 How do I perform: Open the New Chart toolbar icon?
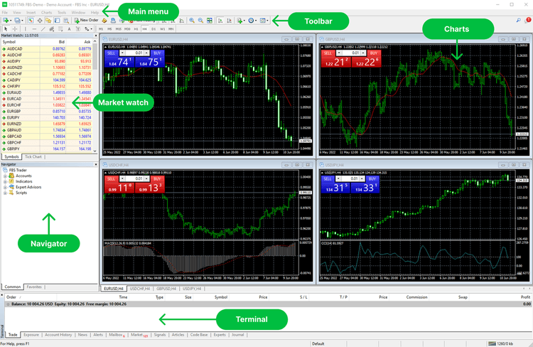click(6, 21)
